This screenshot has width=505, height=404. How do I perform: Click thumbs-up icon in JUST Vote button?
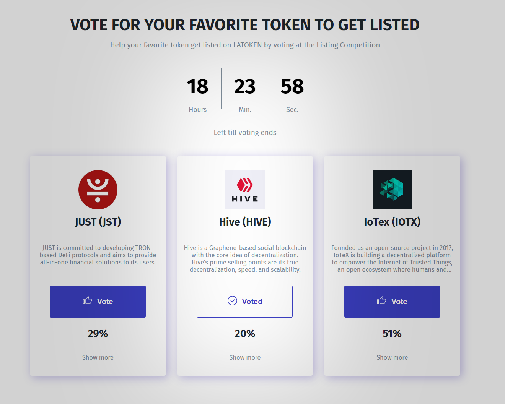pyautogui.click(x=88, y=301)
